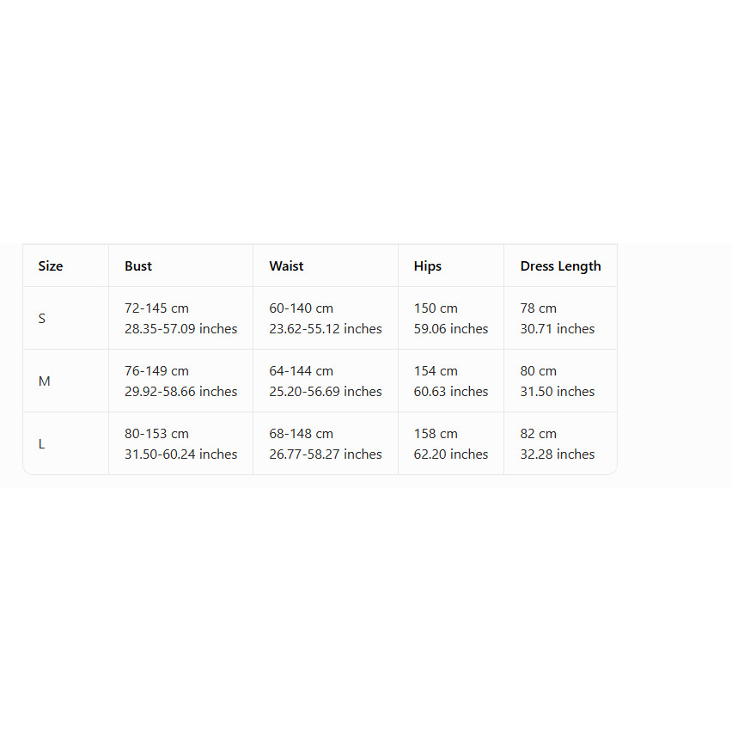Click the 82 cm dress length cell

click(561, 443)
